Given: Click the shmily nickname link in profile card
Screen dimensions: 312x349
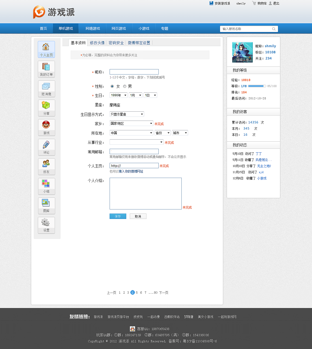Looking at the screenshot, I should click(x=270, y=46).
